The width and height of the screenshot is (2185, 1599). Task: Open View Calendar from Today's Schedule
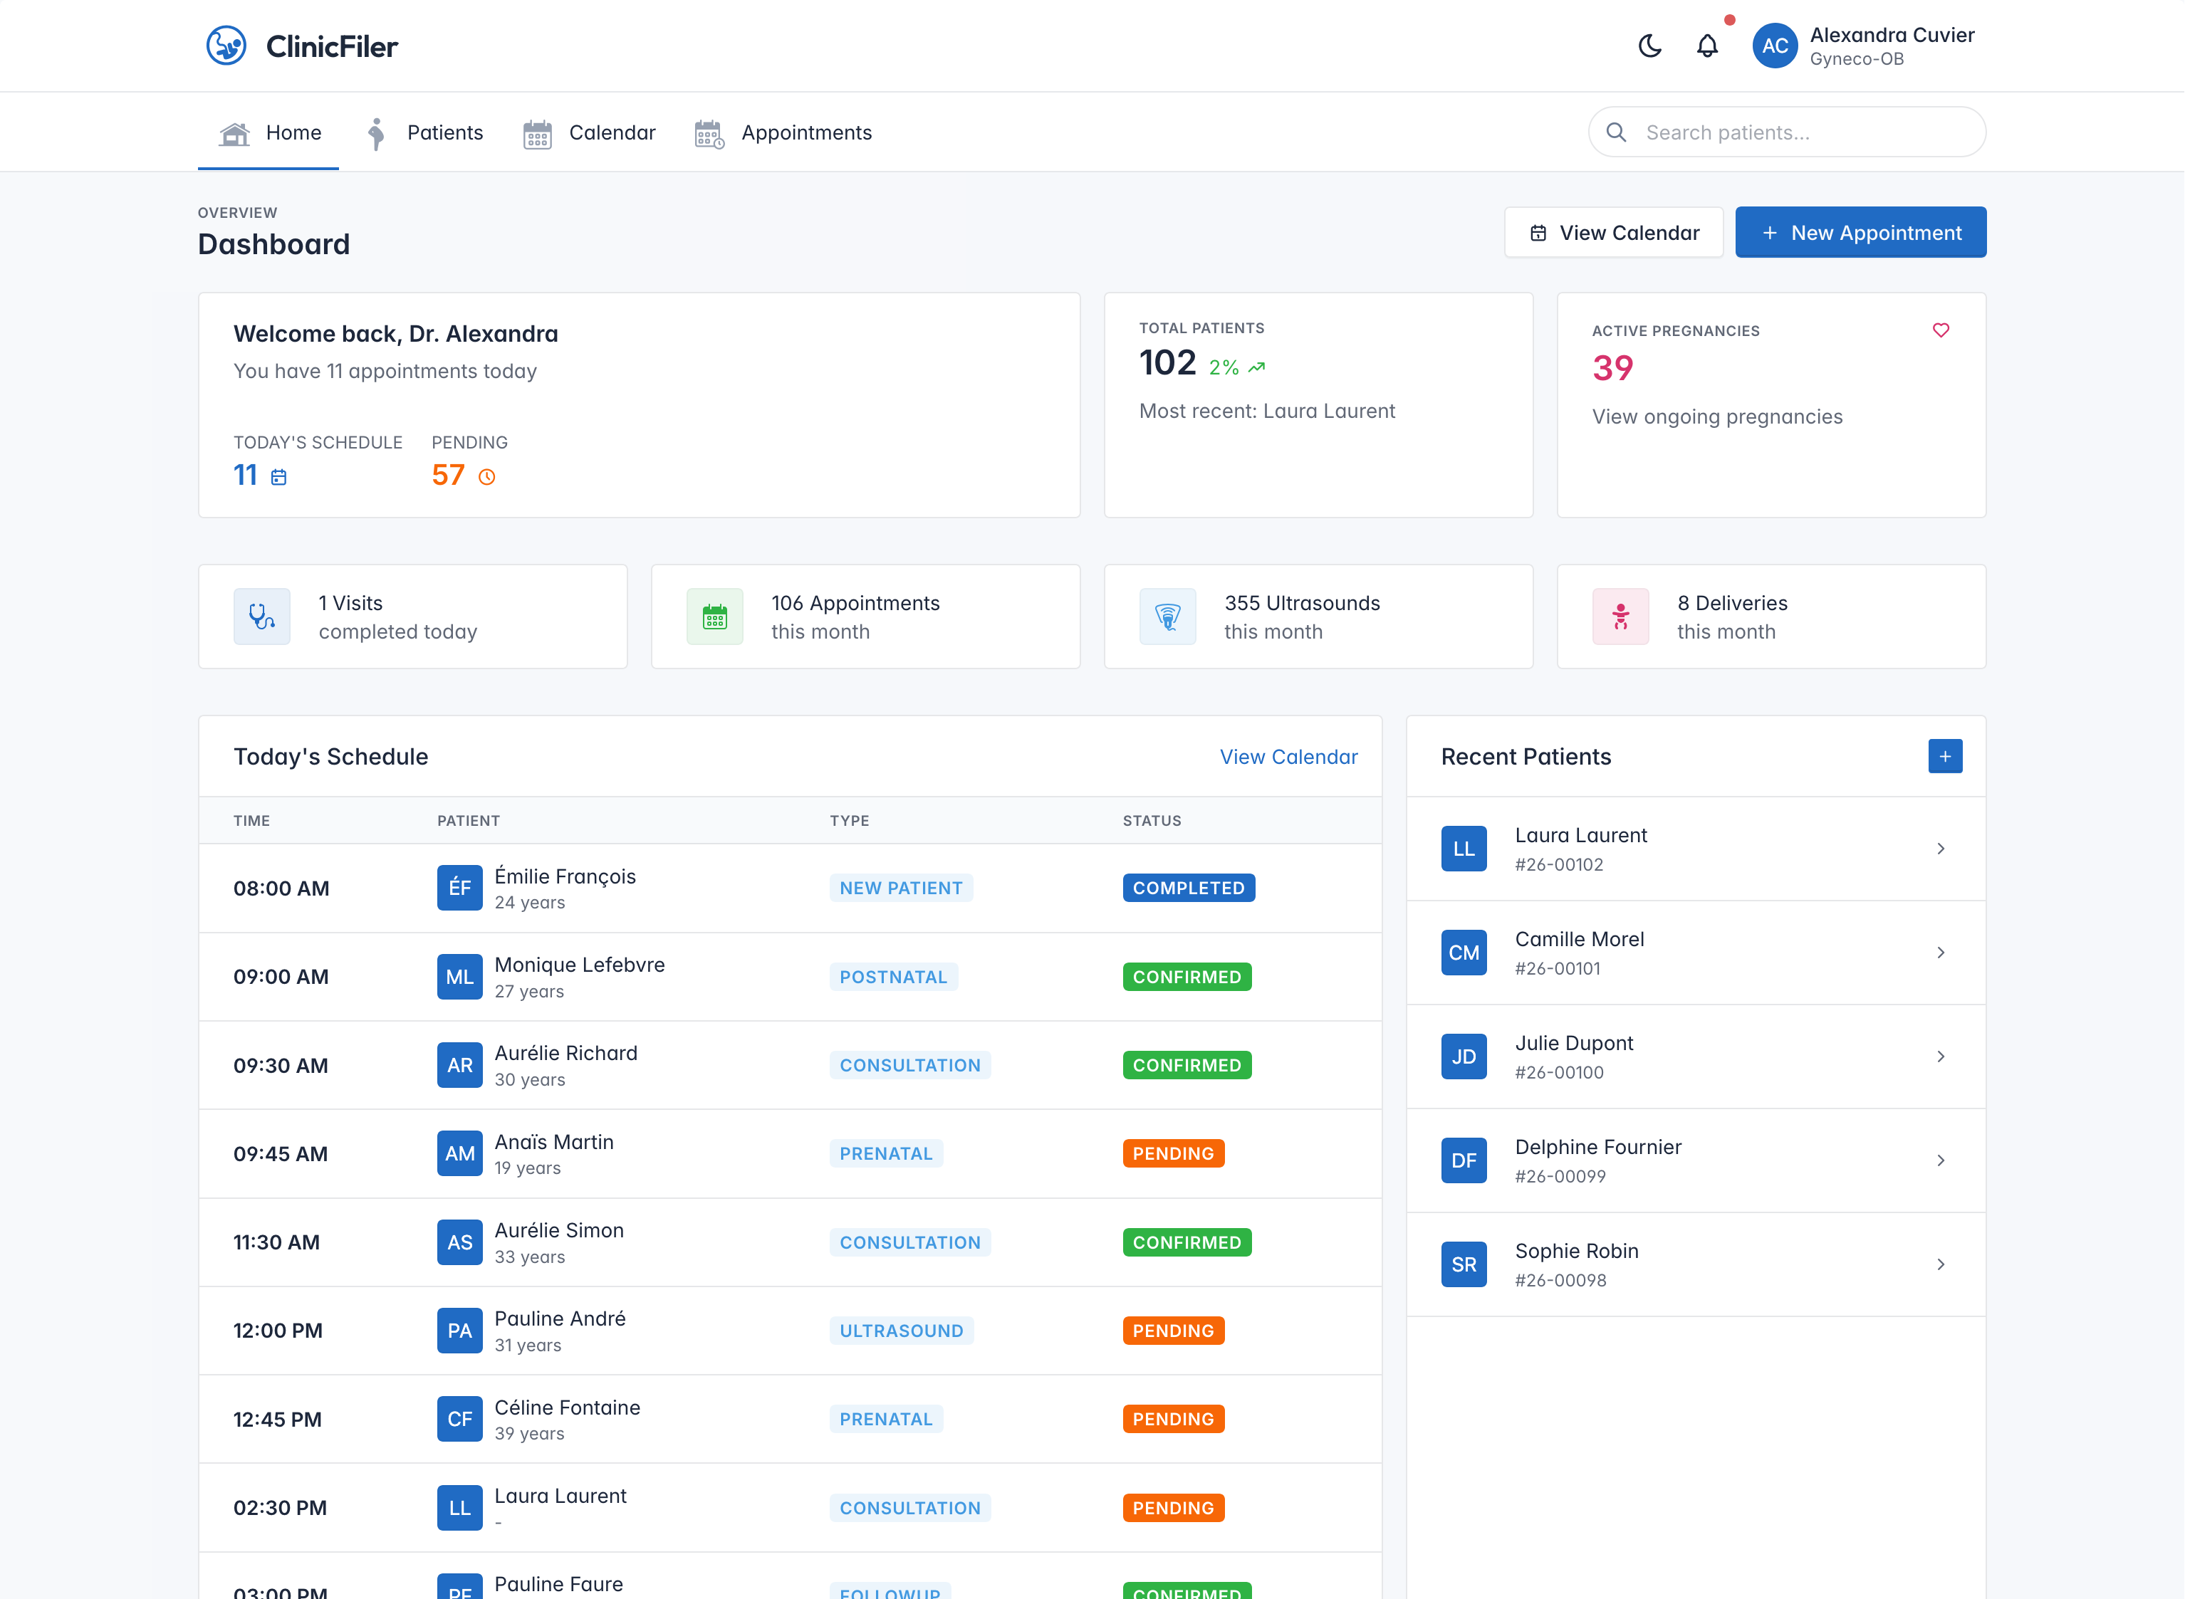(x=1288, y=756)
